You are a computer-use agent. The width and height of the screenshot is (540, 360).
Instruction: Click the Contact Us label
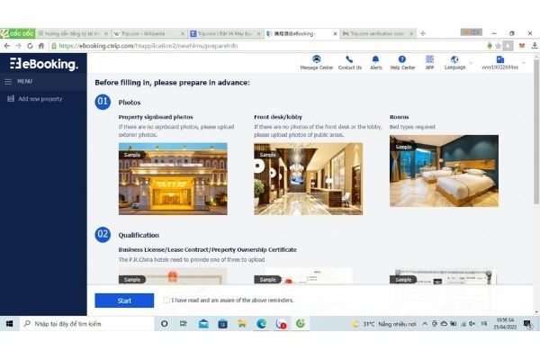(349, 67)
